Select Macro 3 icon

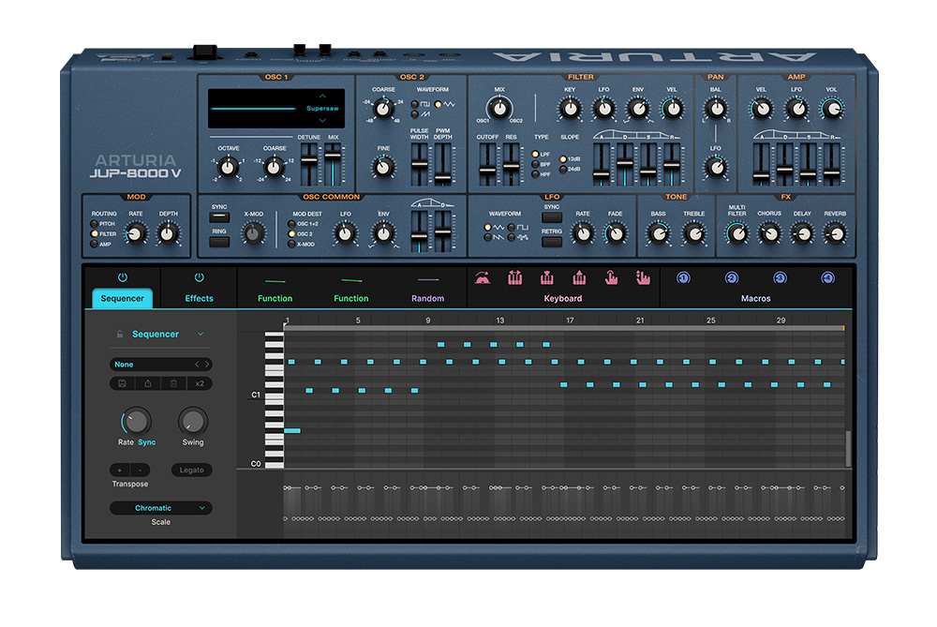[x=780, y=278]
